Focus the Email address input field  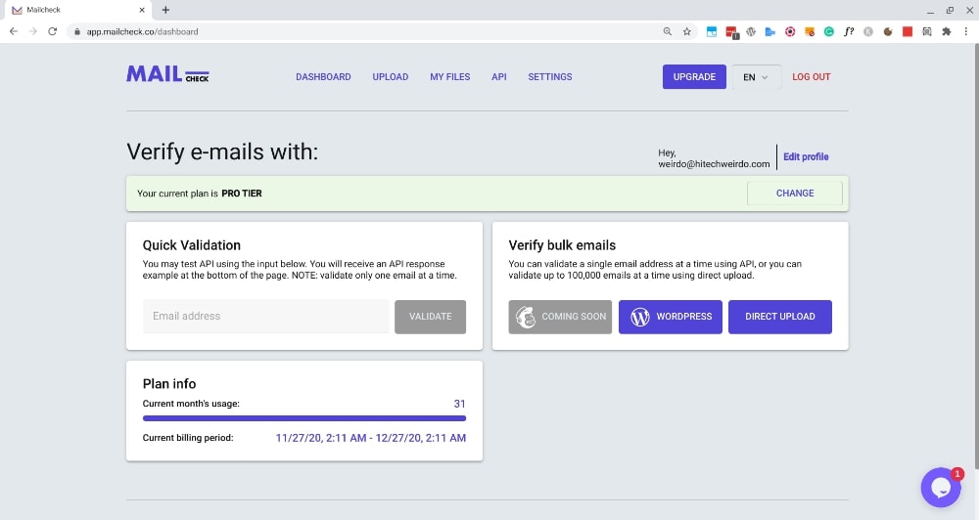click(x=266, y=317)
